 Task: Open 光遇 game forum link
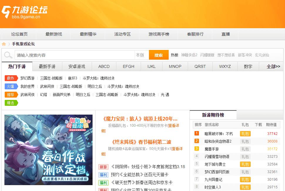165,95
